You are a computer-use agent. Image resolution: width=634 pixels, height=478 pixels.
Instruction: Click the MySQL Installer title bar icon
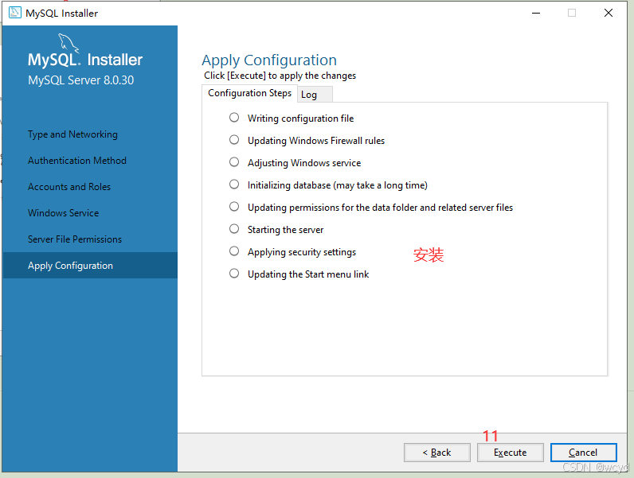(x=14, y=13)
